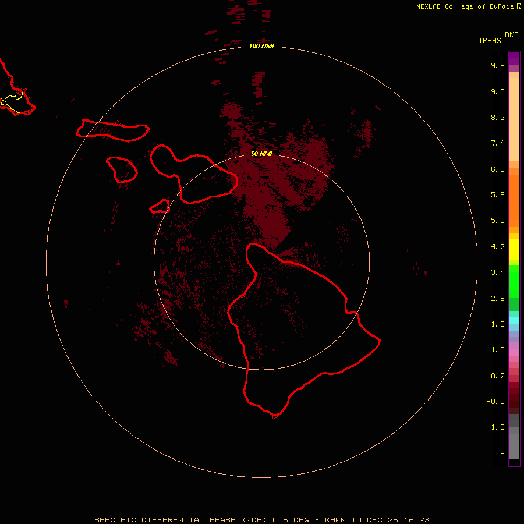Select the 6.6 legend value
Image resolution: width=524 pixels, height=524 pixels.
pos(498,169)
